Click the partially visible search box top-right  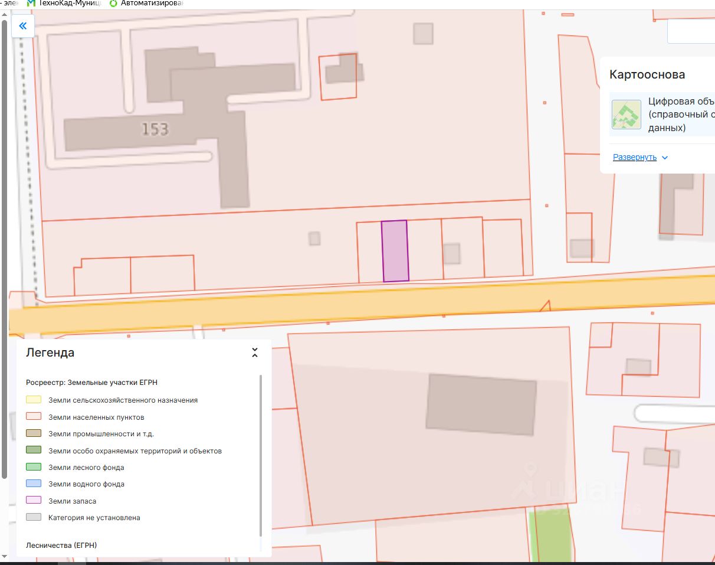(691, 31)
